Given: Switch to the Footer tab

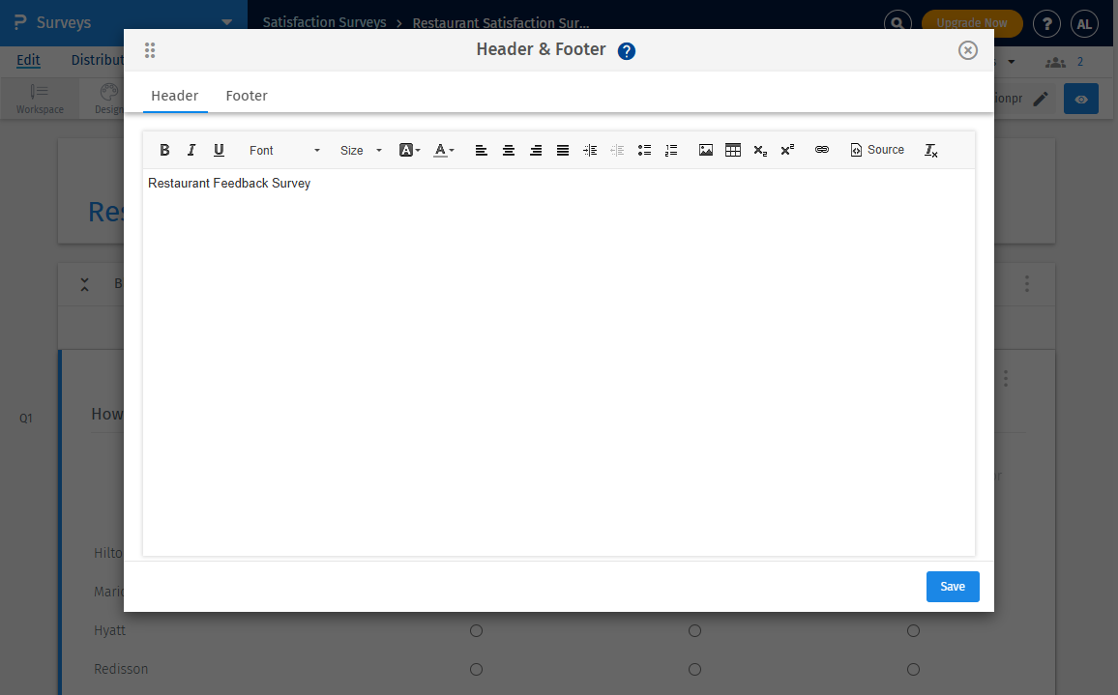Looking at the screenshot, I should coord(246,96).
